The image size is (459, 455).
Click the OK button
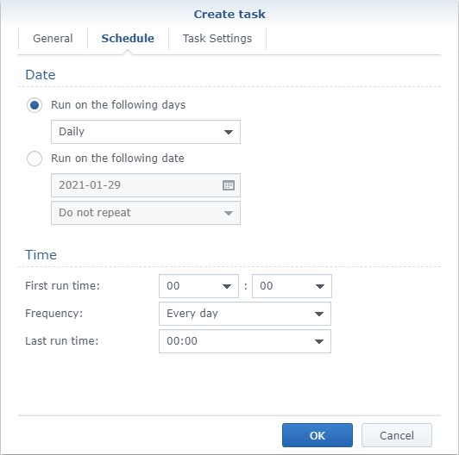pyautogui.click(x=318, y=435)
